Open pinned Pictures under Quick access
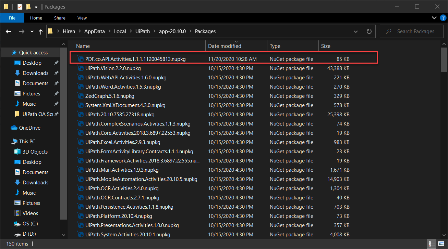Viewport: 448px width, 249px height. click(31, 94)
